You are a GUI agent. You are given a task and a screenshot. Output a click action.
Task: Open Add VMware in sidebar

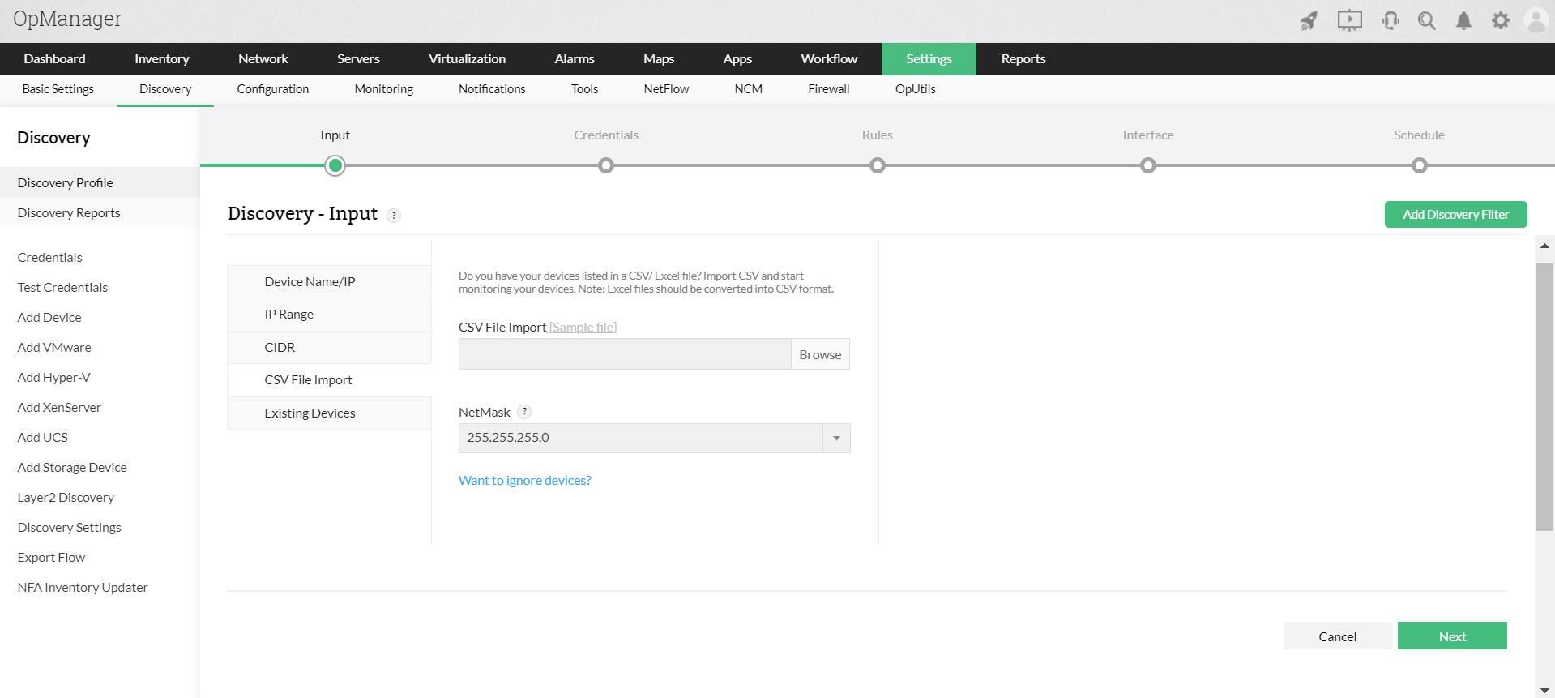54,347
